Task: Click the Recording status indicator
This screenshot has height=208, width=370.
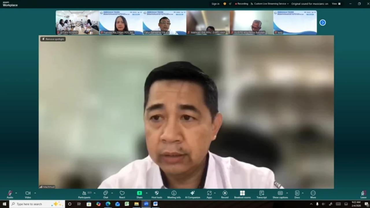Action: point(242,4)
